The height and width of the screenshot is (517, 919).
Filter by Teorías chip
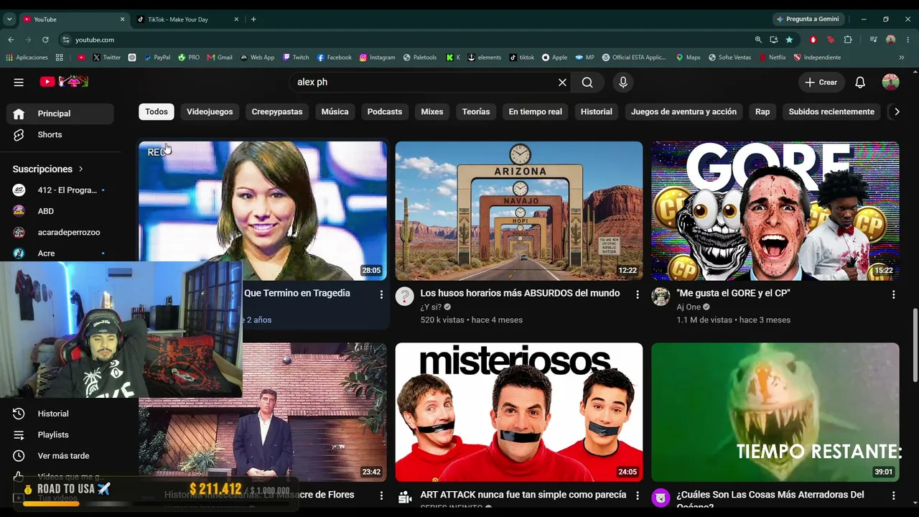(x=476, y=111)
